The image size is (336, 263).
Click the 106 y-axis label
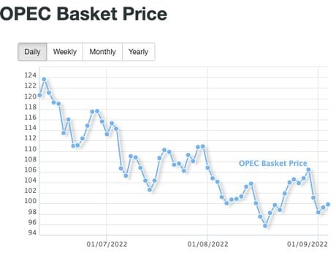point(31,169)
